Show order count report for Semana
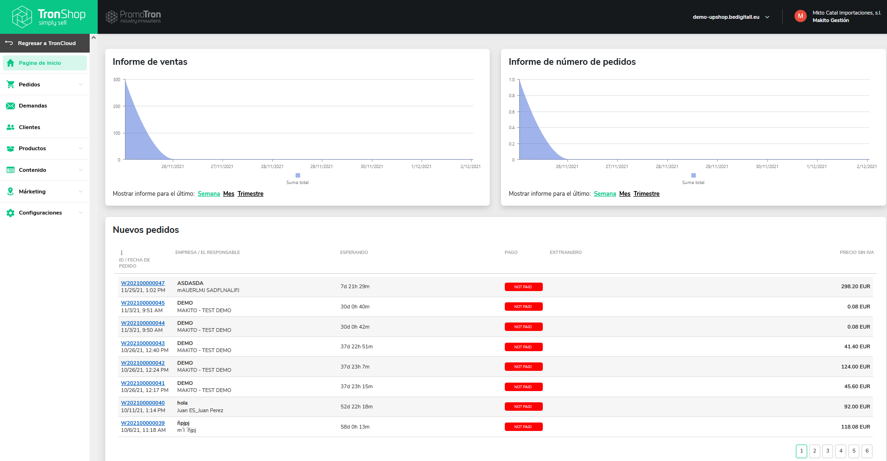The width and height of the screenshot is (887, 461). click(x=605, y=193)
